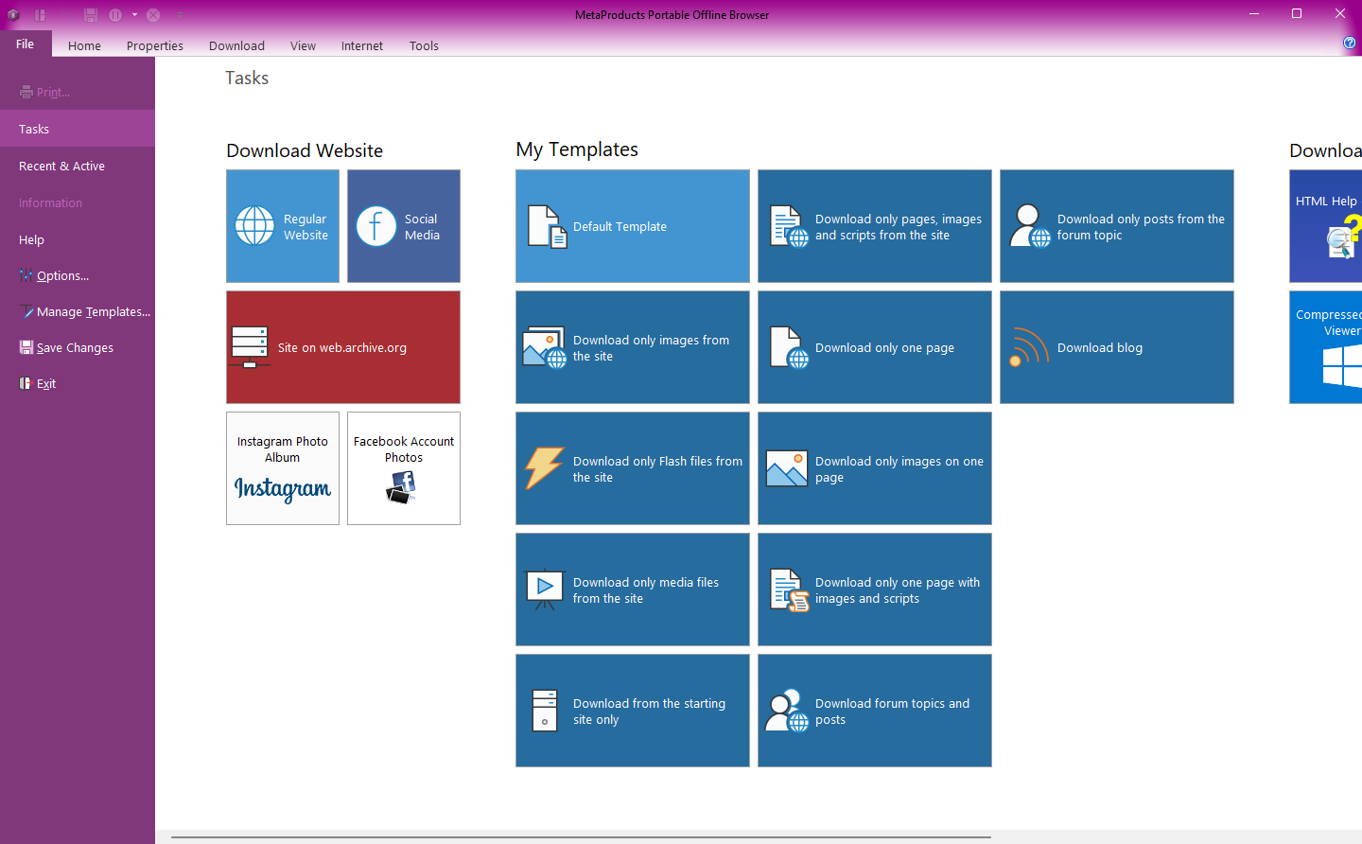Click the Undo arrow in quick access toolbar
This screenshot has height=844, width=1362.
(x=66, y=15)
